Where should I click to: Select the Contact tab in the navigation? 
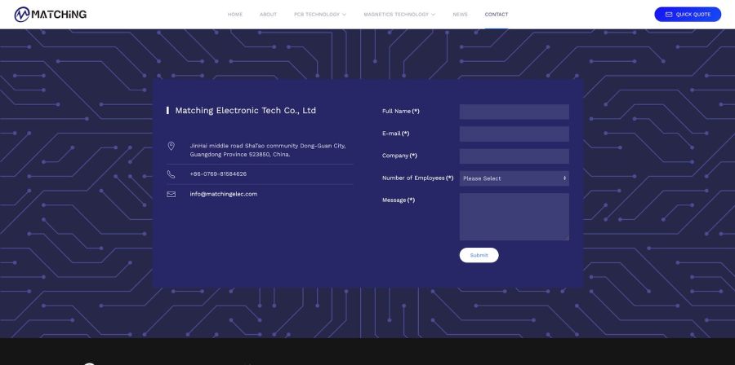(x=496, y=15)
